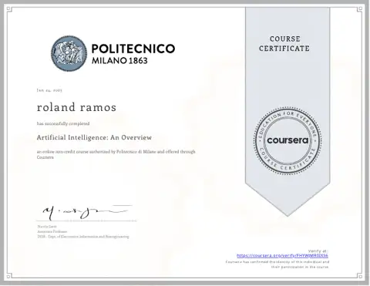This screenshot has height=286, width=370.
Task: Click the 'Coursera has confirmed the identity' note
Action: [277, 264]
